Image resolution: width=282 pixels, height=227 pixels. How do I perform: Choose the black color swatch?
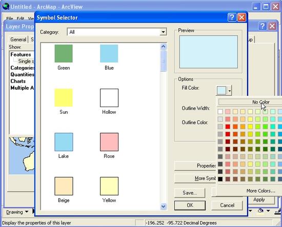tap(220, 179)
